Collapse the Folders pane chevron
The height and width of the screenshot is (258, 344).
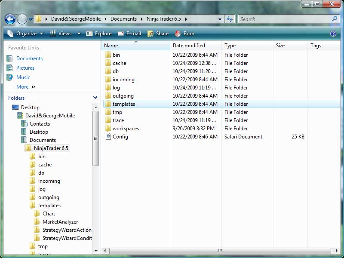(x=95, y=98)
